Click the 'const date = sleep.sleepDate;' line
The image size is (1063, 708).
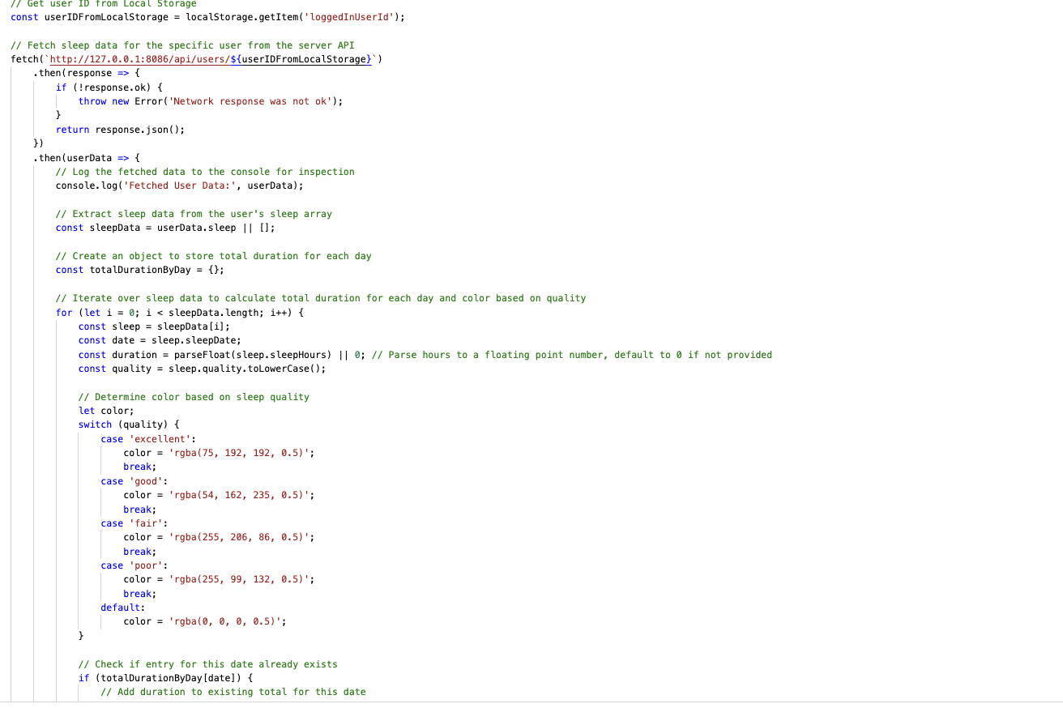(160, 340)
